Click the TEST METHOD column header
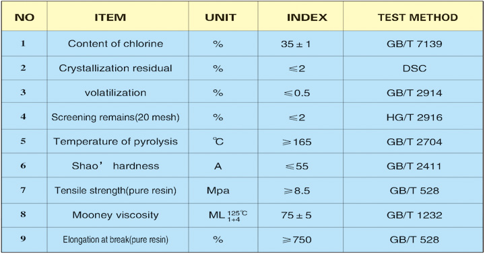Viewport: 485px width, 254px height. [x=418, y=17]
